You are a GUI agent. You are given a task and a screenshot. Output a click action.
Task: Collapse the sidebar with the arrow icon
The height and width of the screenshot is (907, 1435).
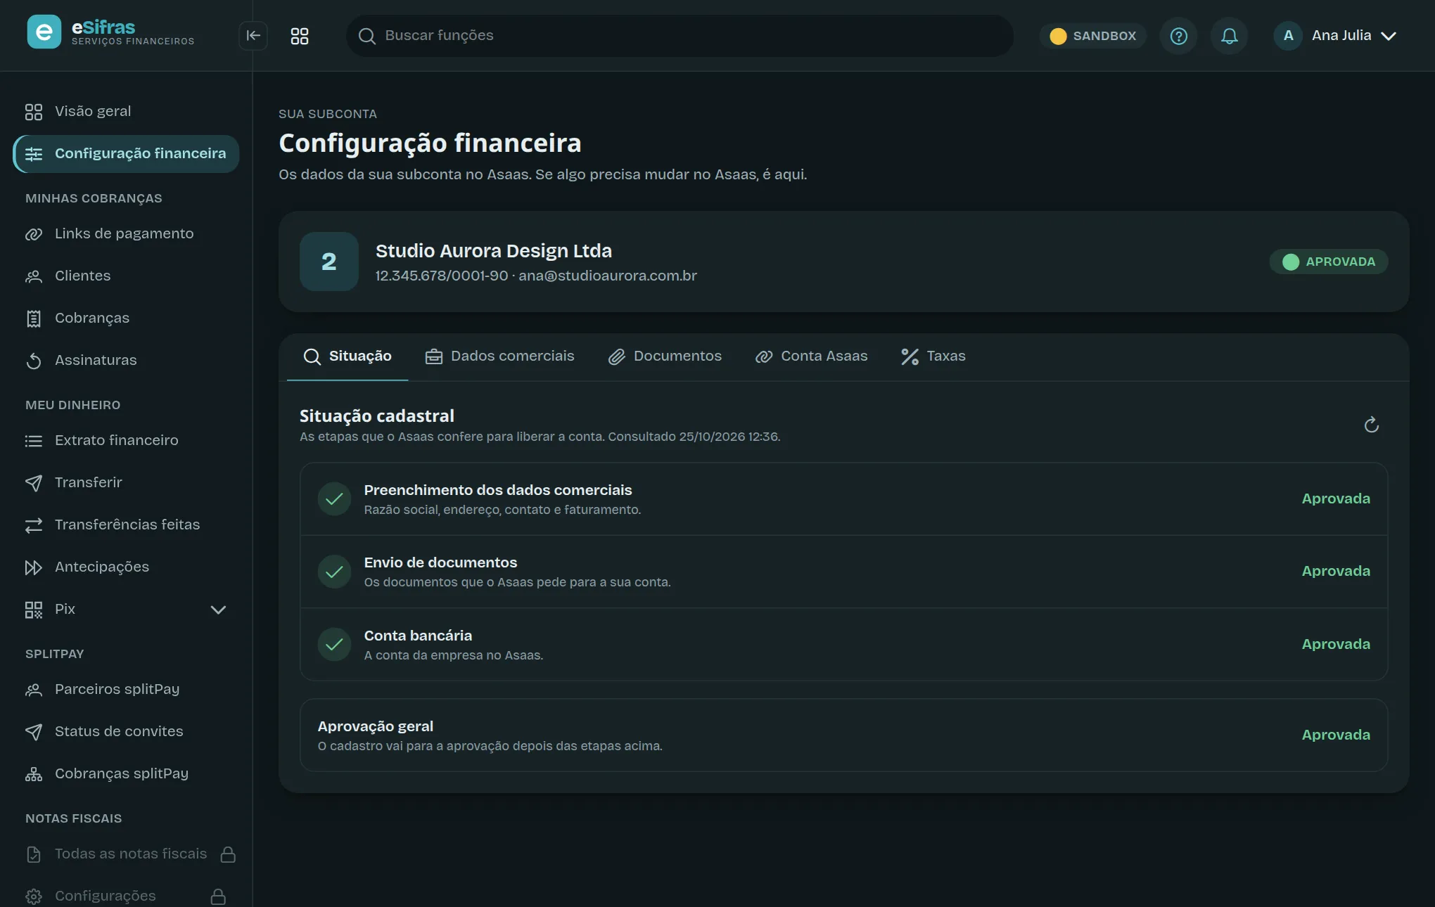(x=253, y=36)
